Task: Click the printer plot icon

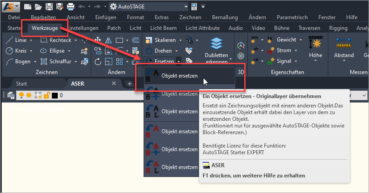Action: (x=71, y=7)
